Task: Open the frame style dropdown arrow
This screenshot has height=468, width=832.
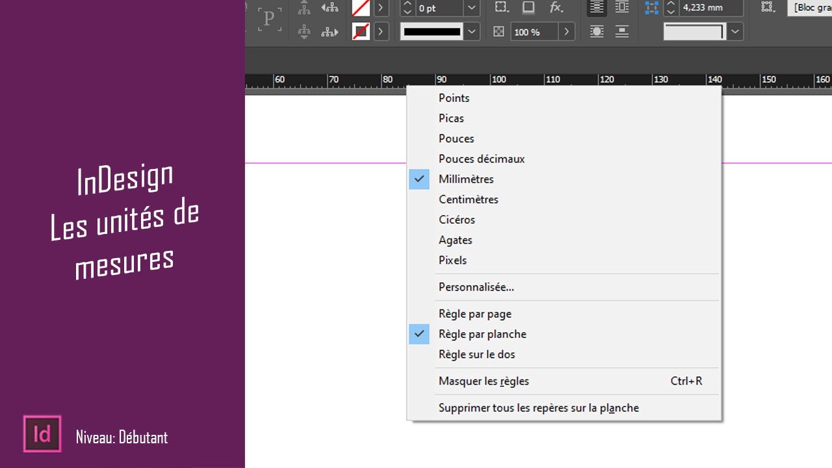Action: pyautogui.click(x=735, y=31)
